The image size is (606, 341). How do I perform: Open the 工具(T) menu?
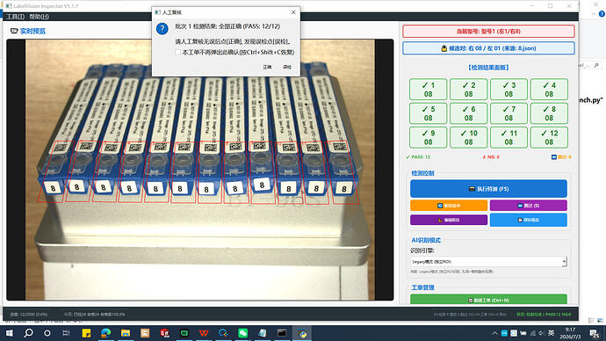coord(16,17)
